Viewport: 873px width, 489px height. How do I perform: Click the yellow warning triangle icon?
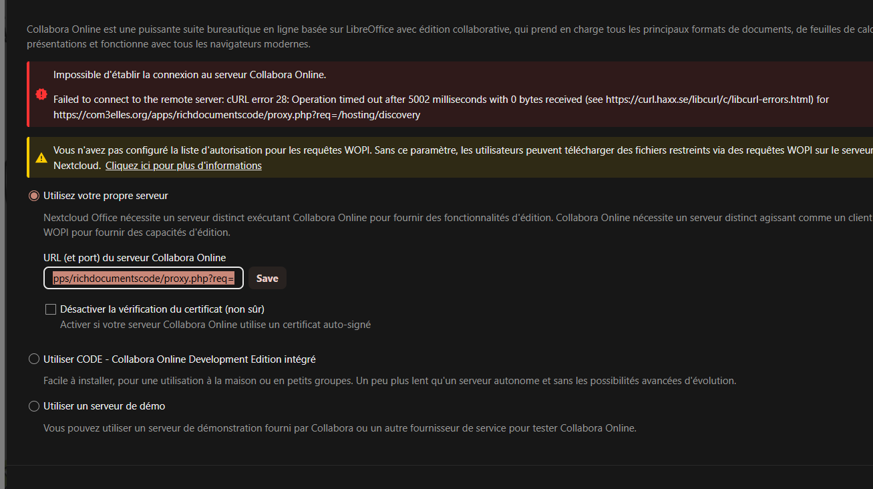click(x=41, y=158)
